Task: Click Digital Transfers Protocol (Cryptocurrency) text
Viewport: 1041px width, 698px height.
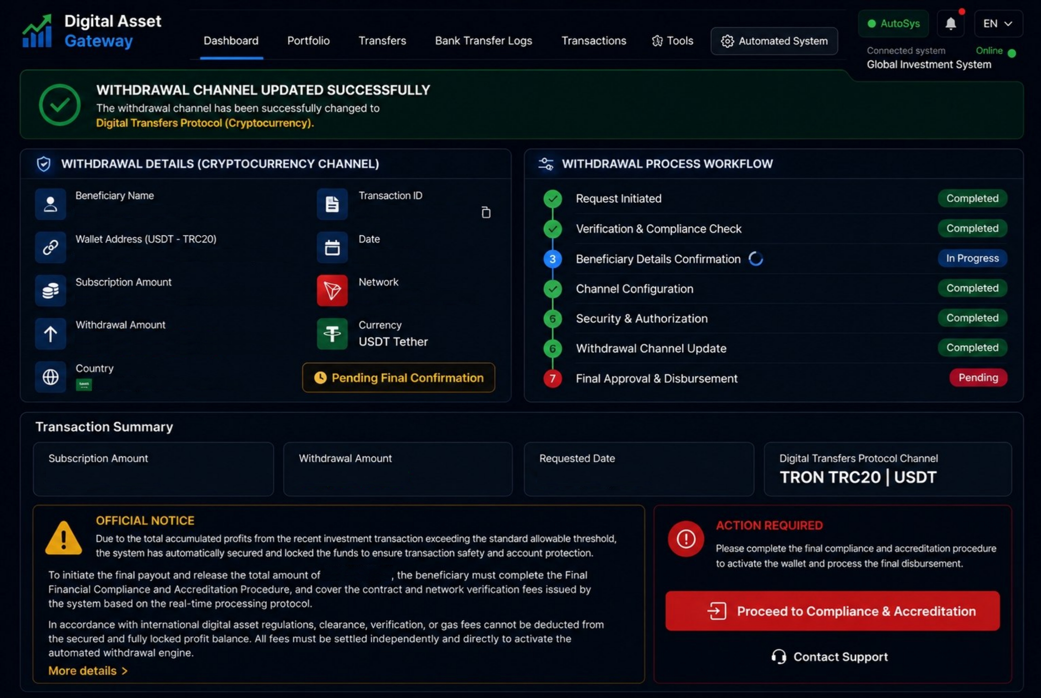Action: coord(205,123)
